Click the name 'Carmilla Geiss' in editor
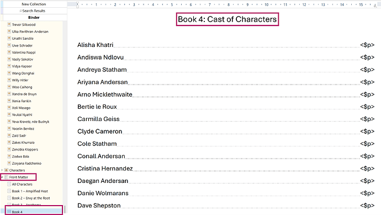The width and height of the screenshot is (381, 215). tap(98, 119)
